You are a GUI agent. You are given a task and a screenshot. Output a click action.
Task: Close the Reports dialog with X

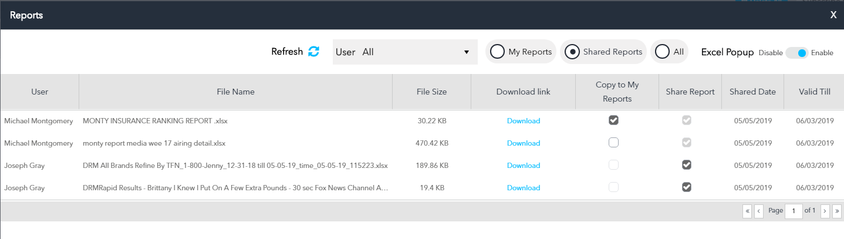point(833,15)
